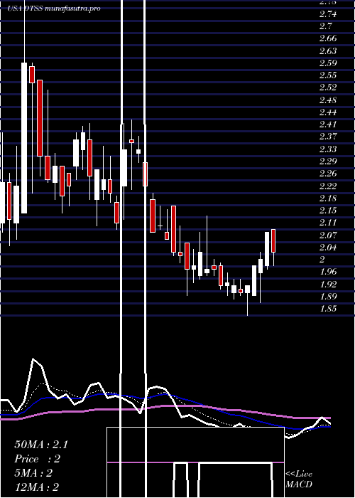Click the 2.74 price axis label
Image resolution: width=355 pixels, height=498 pixels.
[328, 14]
